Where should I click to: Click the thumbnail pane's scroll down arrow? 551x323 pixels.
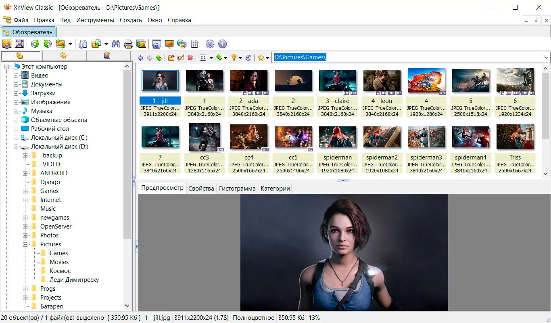[546, 174]
